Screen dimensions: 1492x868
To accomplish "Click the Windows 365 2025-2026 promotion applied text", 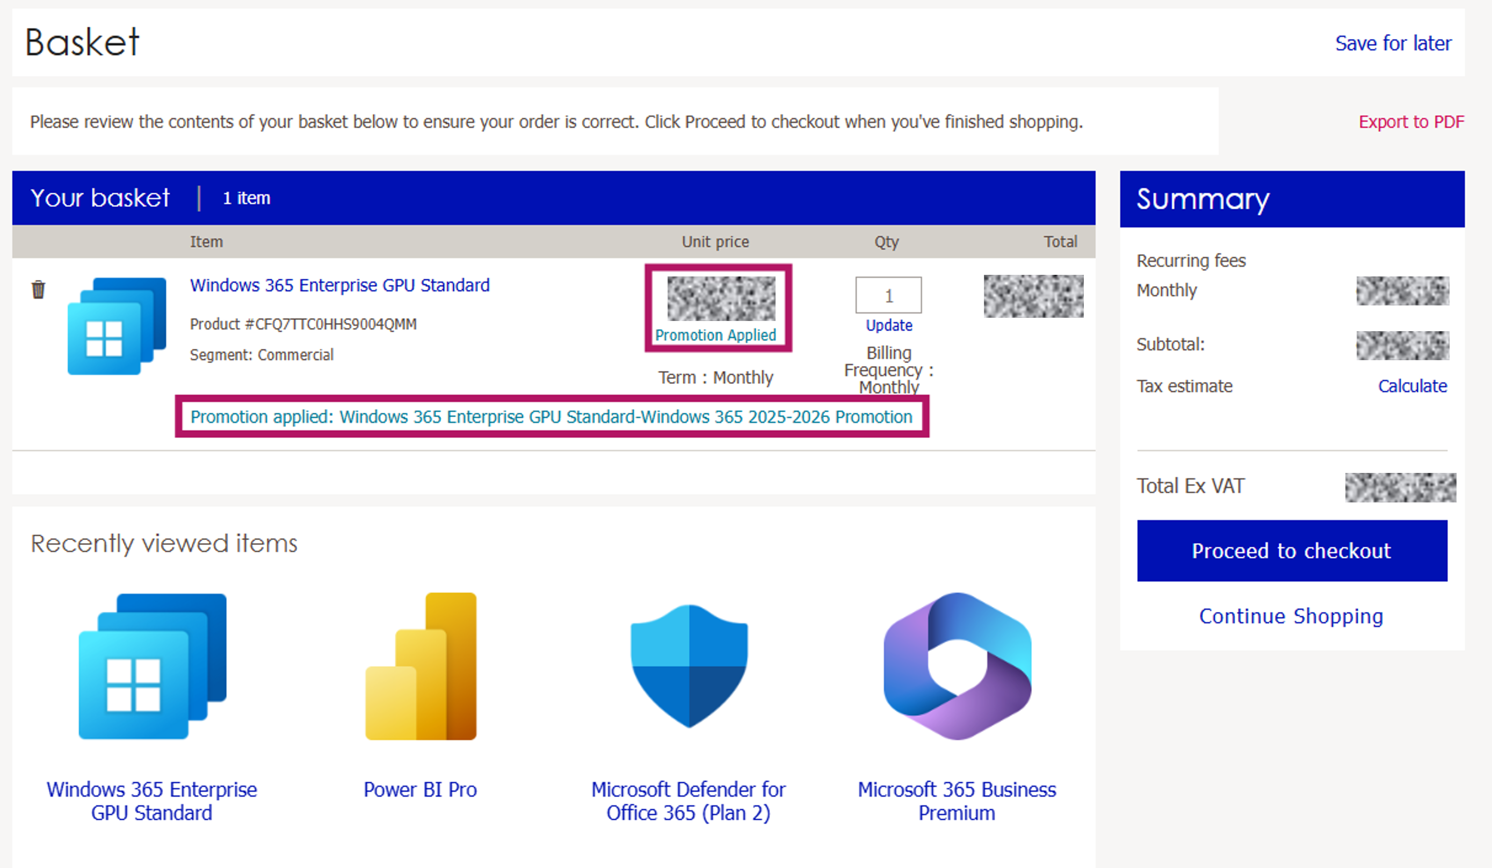I will coord(551,417).
